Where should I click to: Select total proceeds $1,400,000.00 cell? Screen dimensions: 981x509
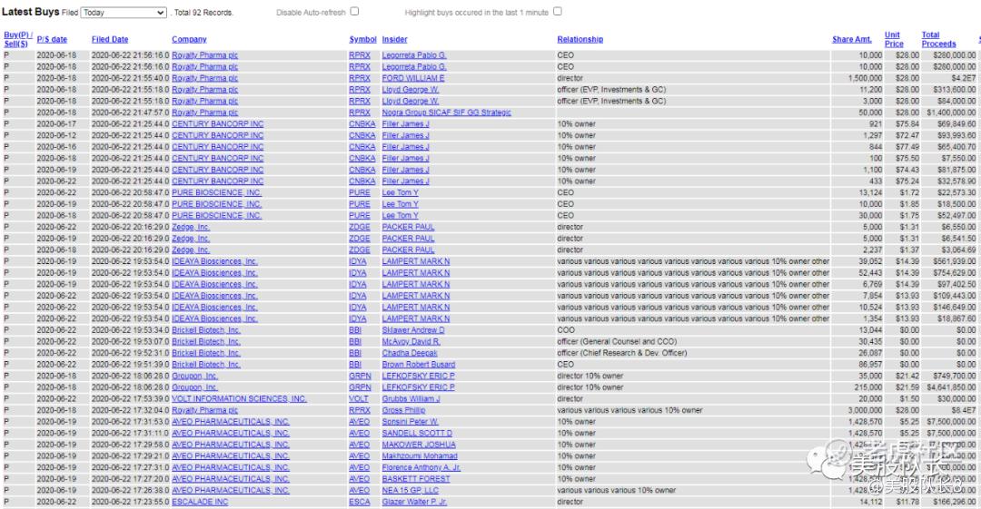coord(951,113)
